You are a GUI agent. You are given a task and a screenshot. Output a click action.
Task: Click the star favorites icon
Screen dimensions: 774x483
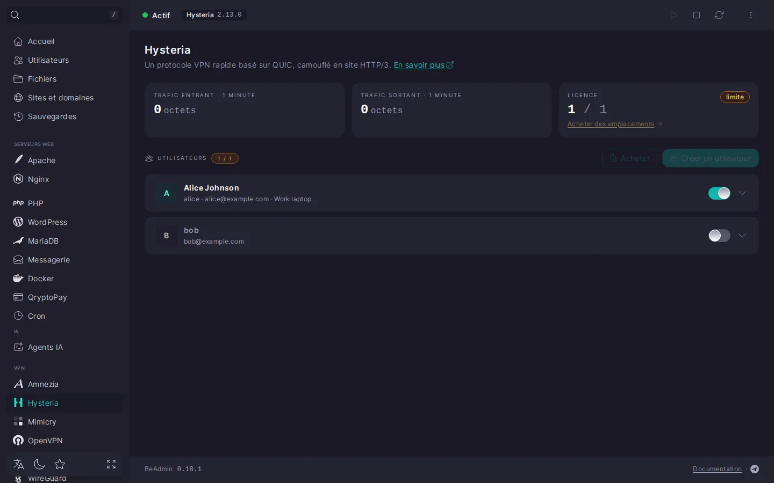(60, 464)
